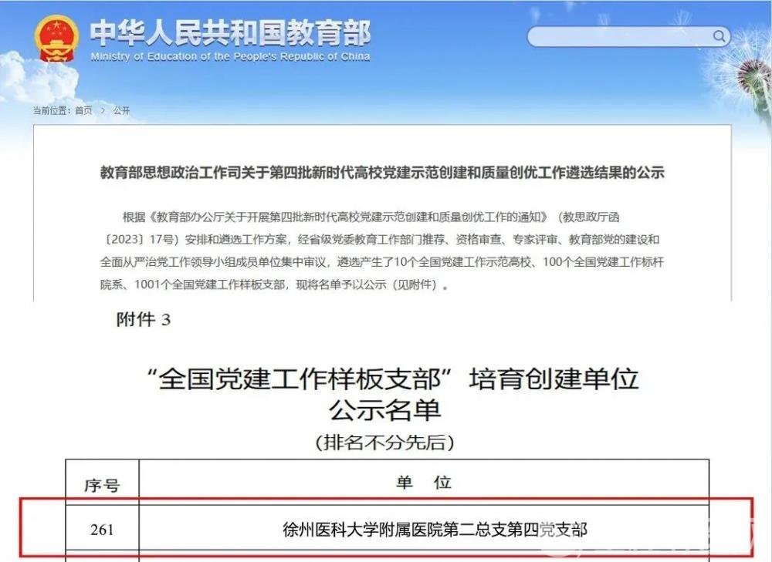
Task: Click the announcement headline about 党建示范创建
Action: (x=383, y=173)
